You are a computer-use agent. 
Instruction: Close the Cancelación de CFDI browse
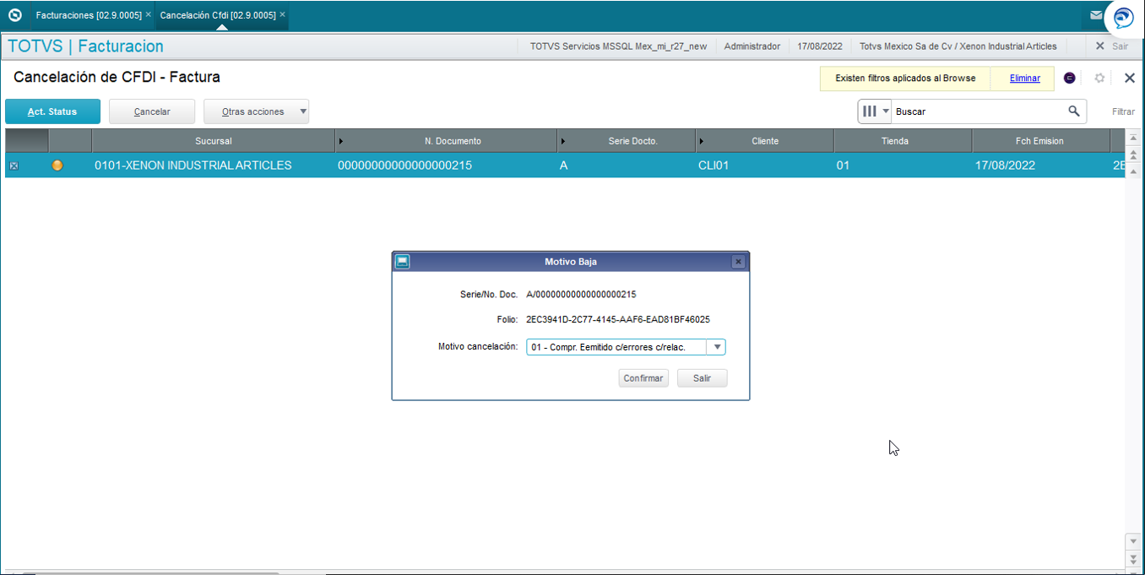(x=1130, y=79)
